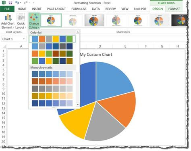Collapse the Change Colors dropdown button
191x151 pixels.
[34, 21]
